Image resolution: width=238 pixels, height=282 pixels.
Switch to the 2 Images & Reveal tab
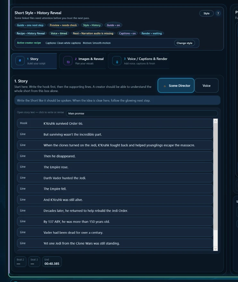83,61
